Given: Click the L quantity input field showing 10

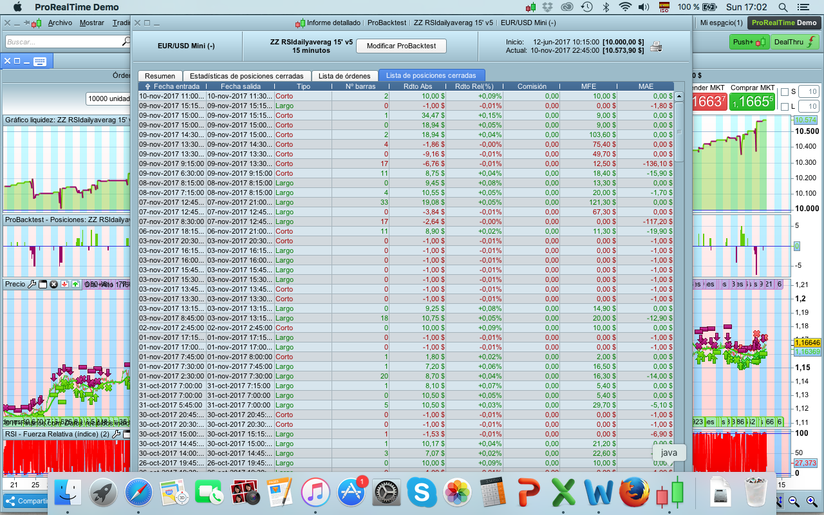Looking at the screenshot, I should tap(809, 106).
